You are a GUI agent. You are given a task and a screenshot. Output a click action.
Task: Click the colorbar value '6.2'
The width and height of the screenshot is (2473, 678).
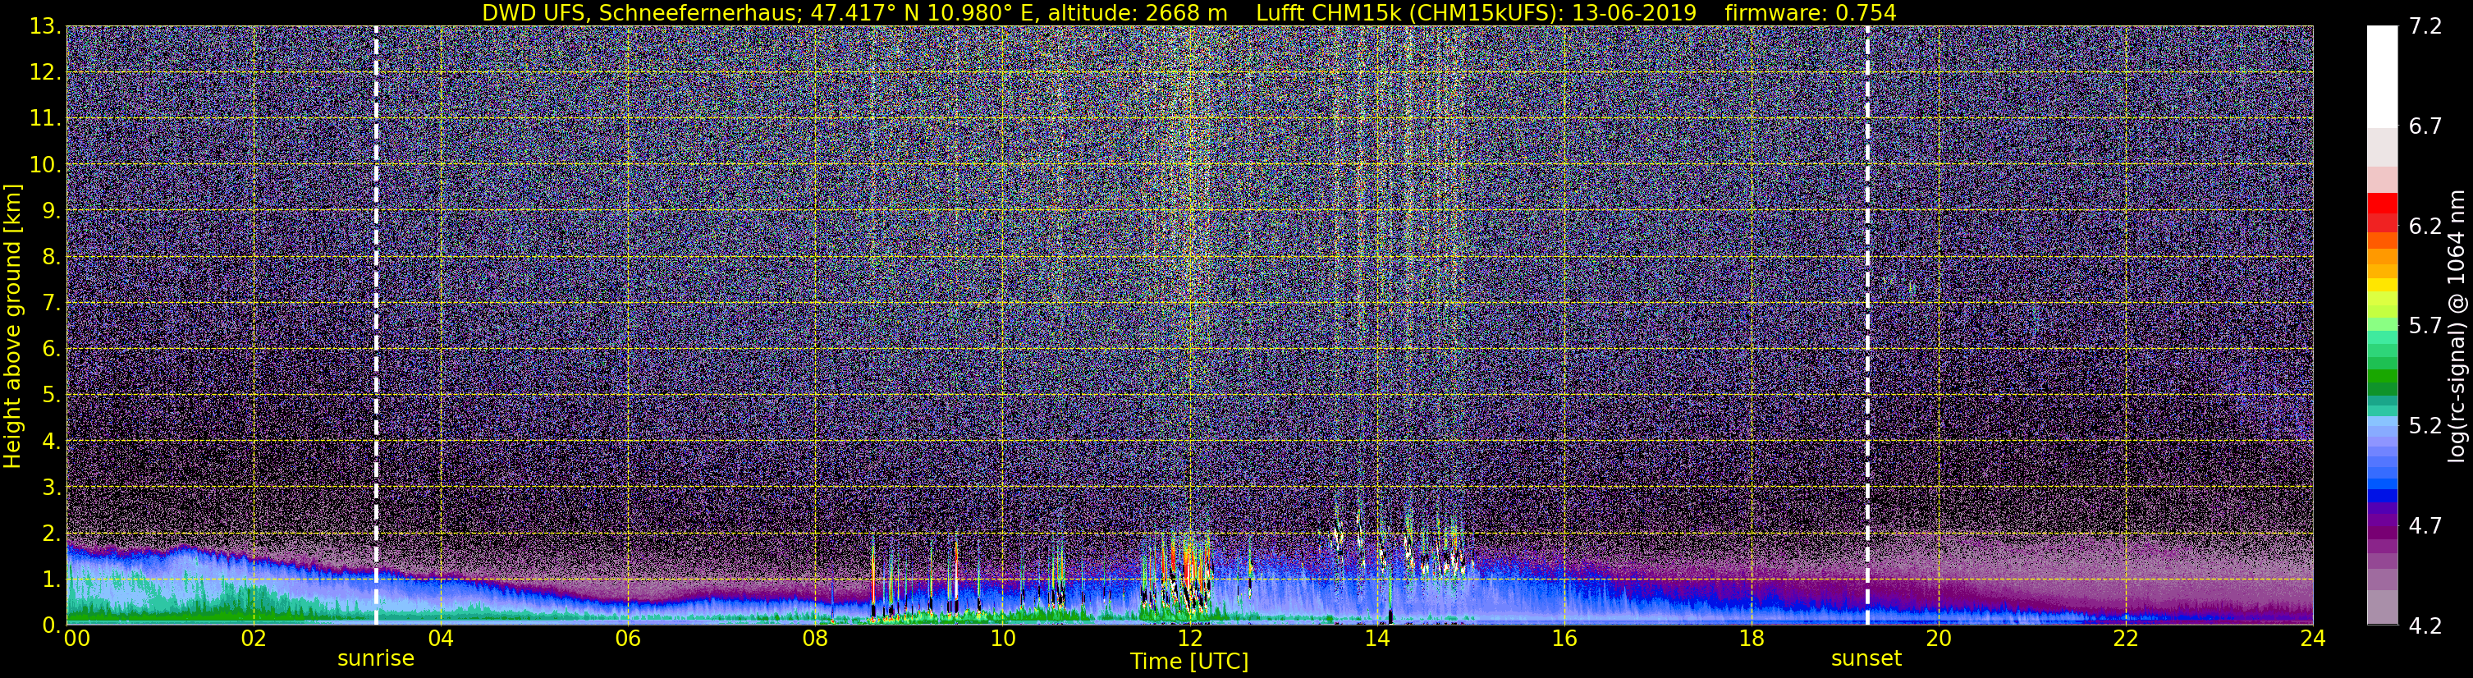[2425, 227]
